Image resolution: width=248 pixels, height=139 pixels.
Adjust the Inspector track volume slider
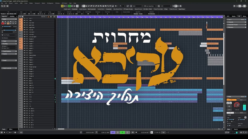tap(10, 27)
